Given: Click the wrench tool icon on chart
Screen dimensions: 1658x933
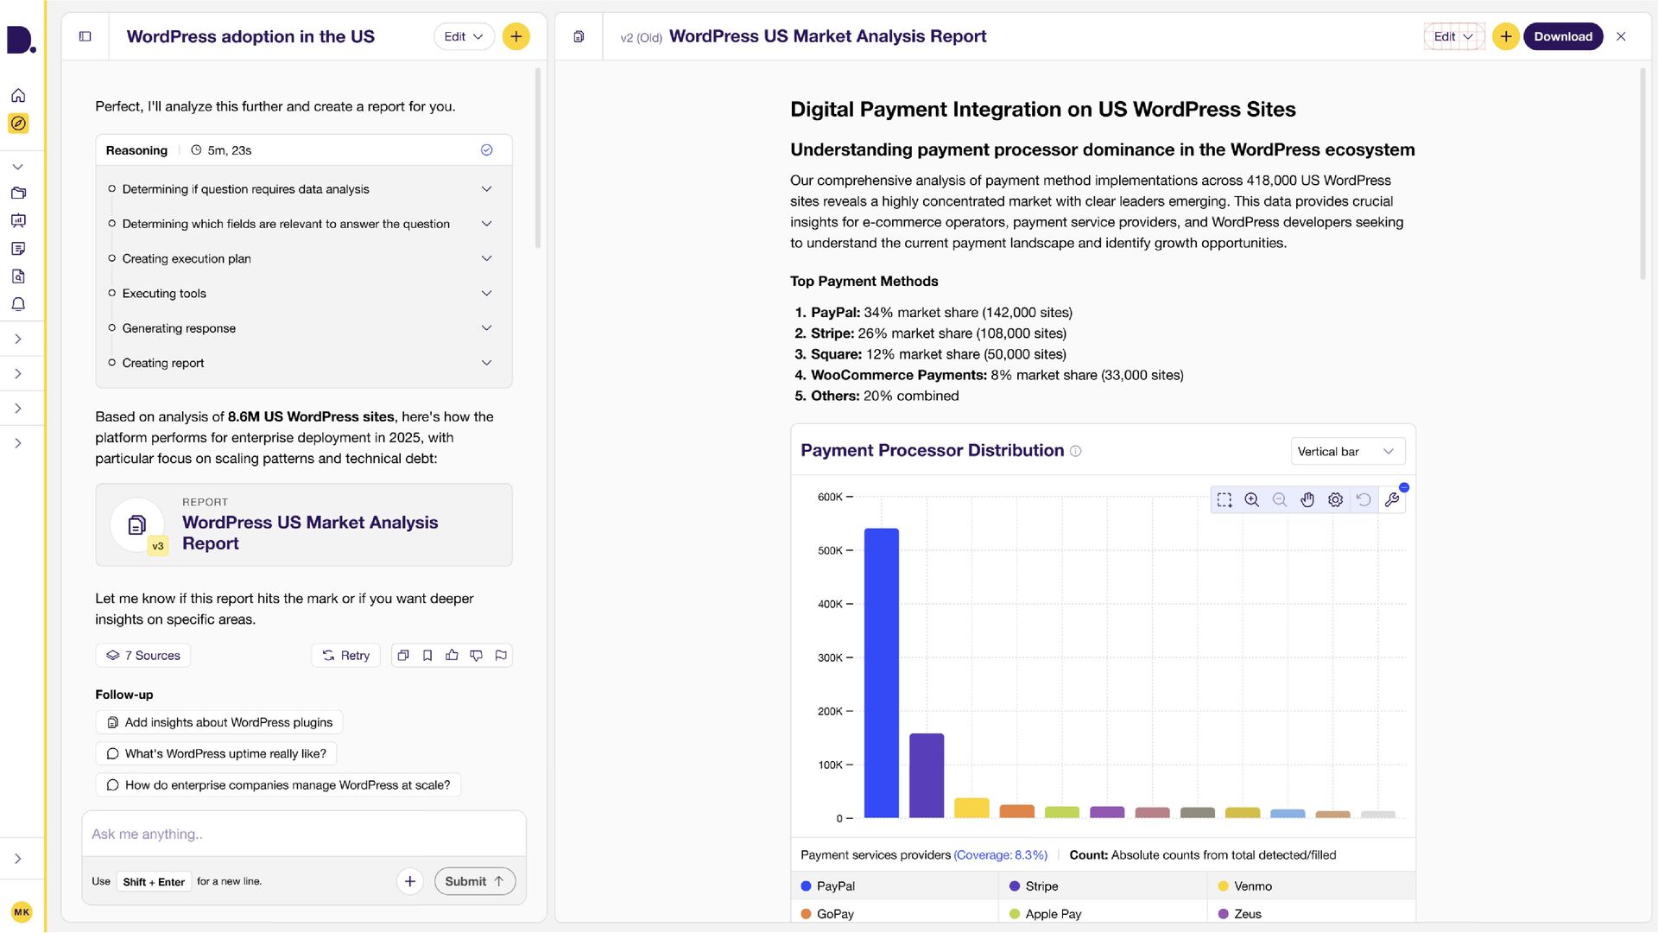Looking at the screenshot, I should pyautogui.click(x=1391, y=500).
